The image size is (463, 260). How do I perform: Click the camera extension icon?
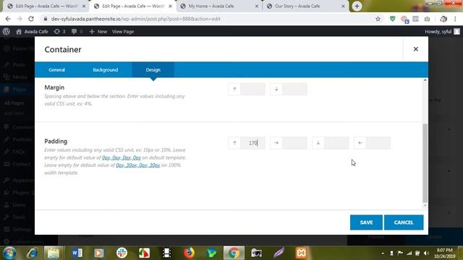[x=427, y=19]
